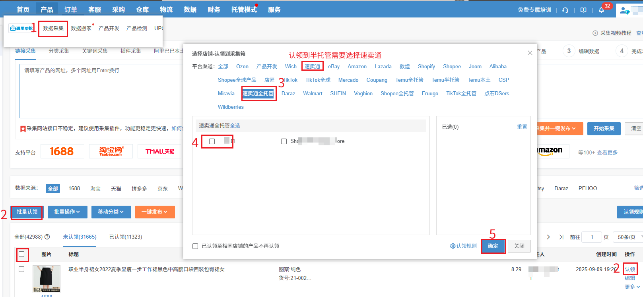The width and height of the screenshot is (643, 297).
Task: Open the 托管模式 top menu
Action: click(x=244, y=10)
